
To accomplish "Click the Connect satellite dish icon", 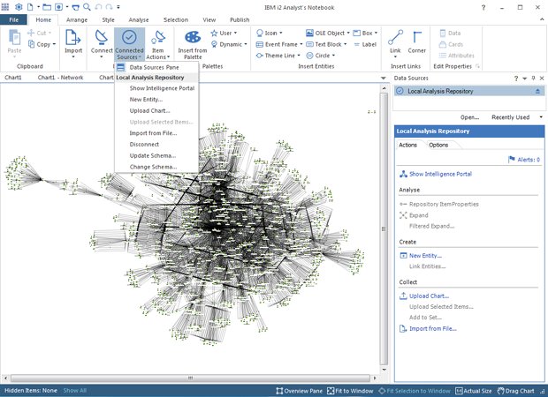I will [x=102, y=37].
